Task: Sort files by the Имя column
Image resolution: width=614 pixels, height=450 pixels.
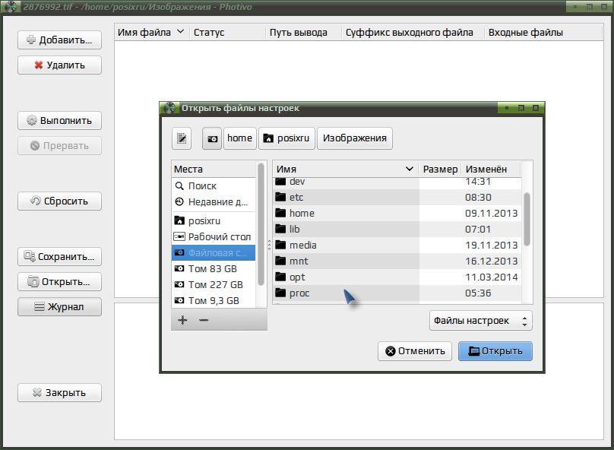Action: point(346,170)
